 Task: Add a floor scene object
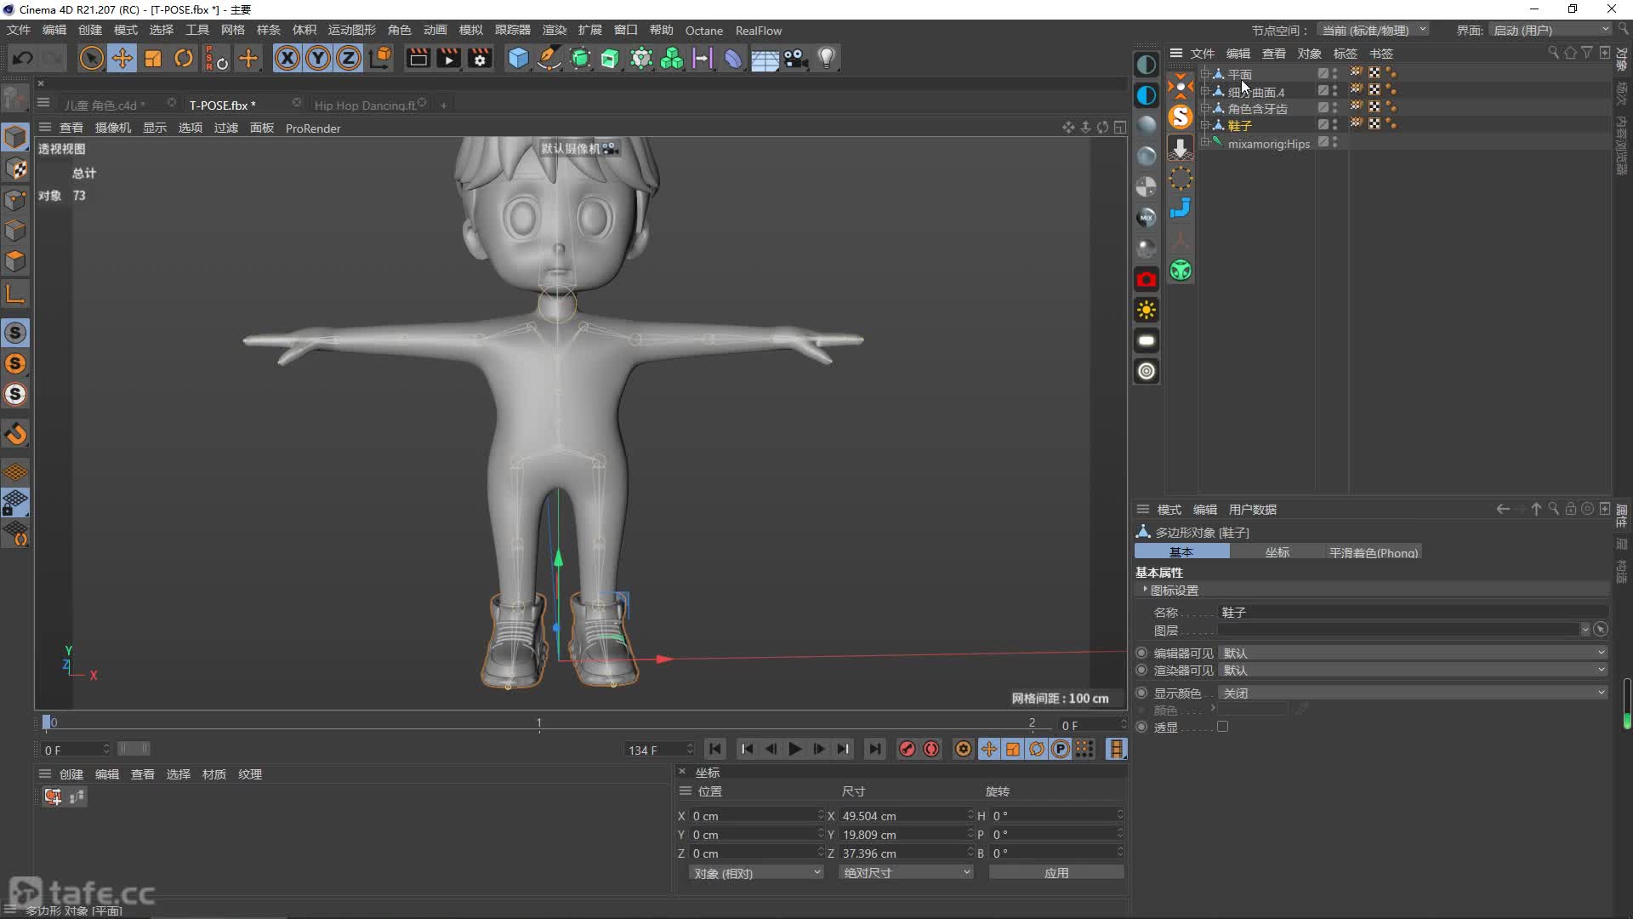[x=765, y=58]
